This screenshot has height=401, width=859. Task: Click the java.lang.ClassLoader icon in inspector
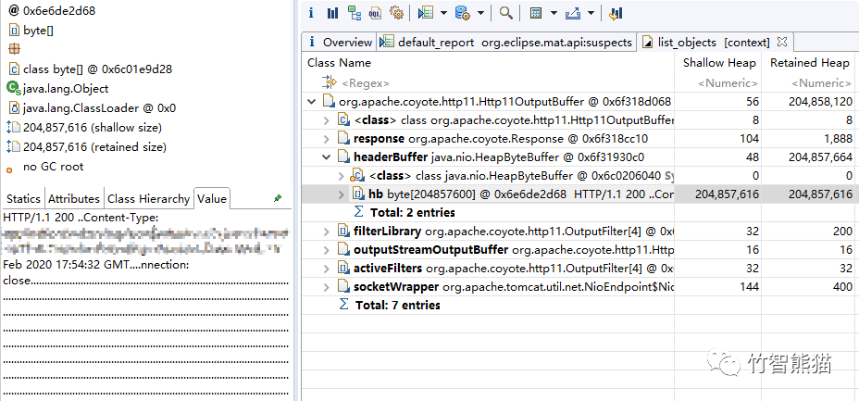tap(14, 108)
